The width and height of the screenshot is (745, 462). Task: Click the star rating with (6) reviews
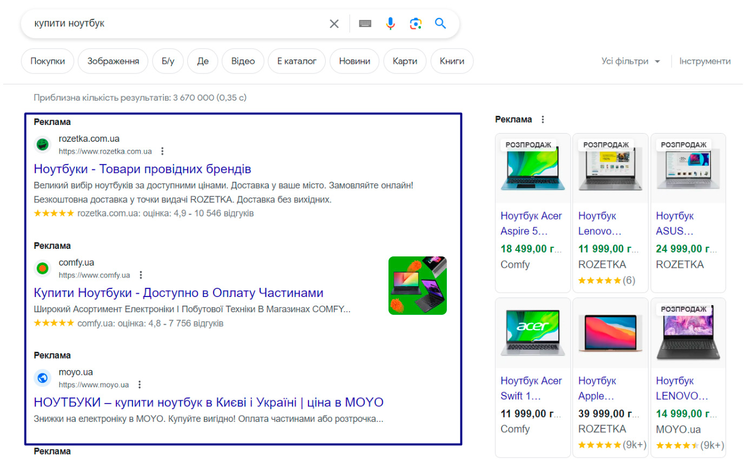[x=606, y=280]
